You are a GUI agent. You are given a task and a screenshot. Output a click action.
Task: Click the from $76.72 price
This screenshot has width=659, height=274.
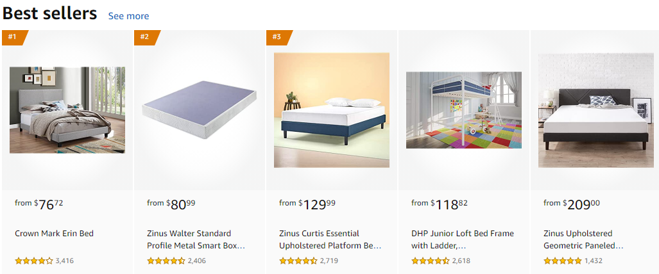[40, 204]
